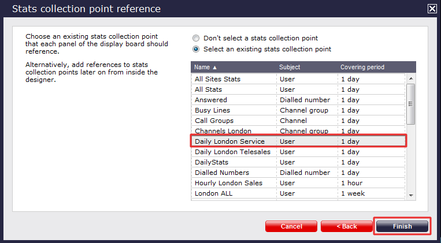Select "Don't select a stats collection point" option
Image resolution: width=441 pixels, height=243 pixels.
(x=196, y=38)
